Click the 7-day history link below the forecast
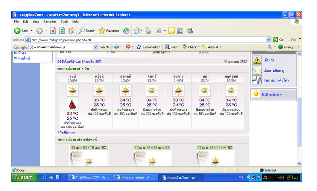 click(x=66, y=132)
